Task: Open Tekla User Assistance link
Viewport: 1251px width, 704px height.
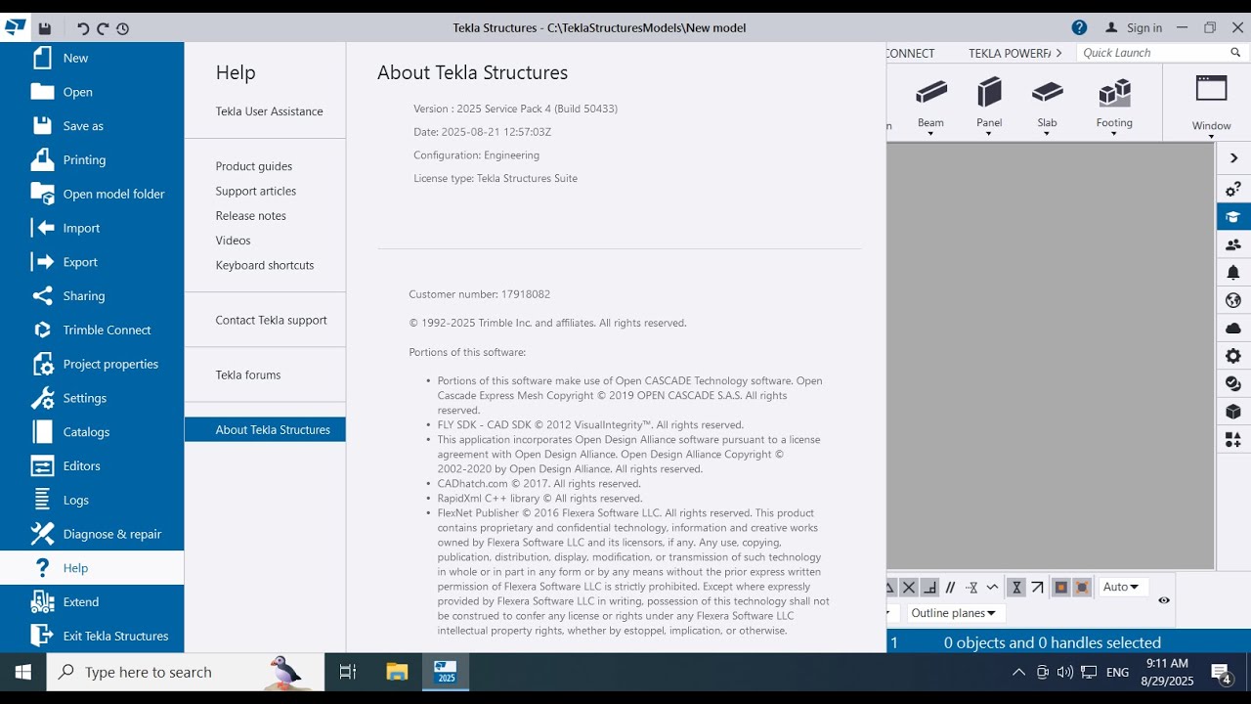Action: point(269,111)
